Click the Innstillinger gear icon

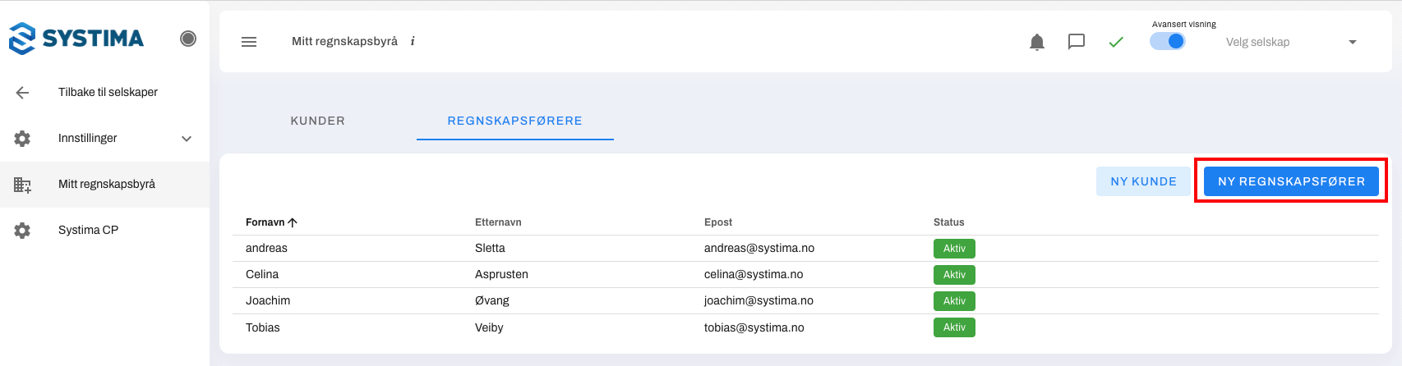[x=22, y=139]
